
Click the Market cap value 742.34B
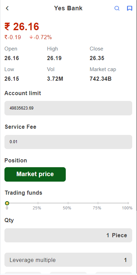click(101, 79)
